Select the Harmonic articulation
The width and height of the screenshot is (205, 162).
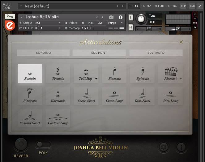coord(58,96)
